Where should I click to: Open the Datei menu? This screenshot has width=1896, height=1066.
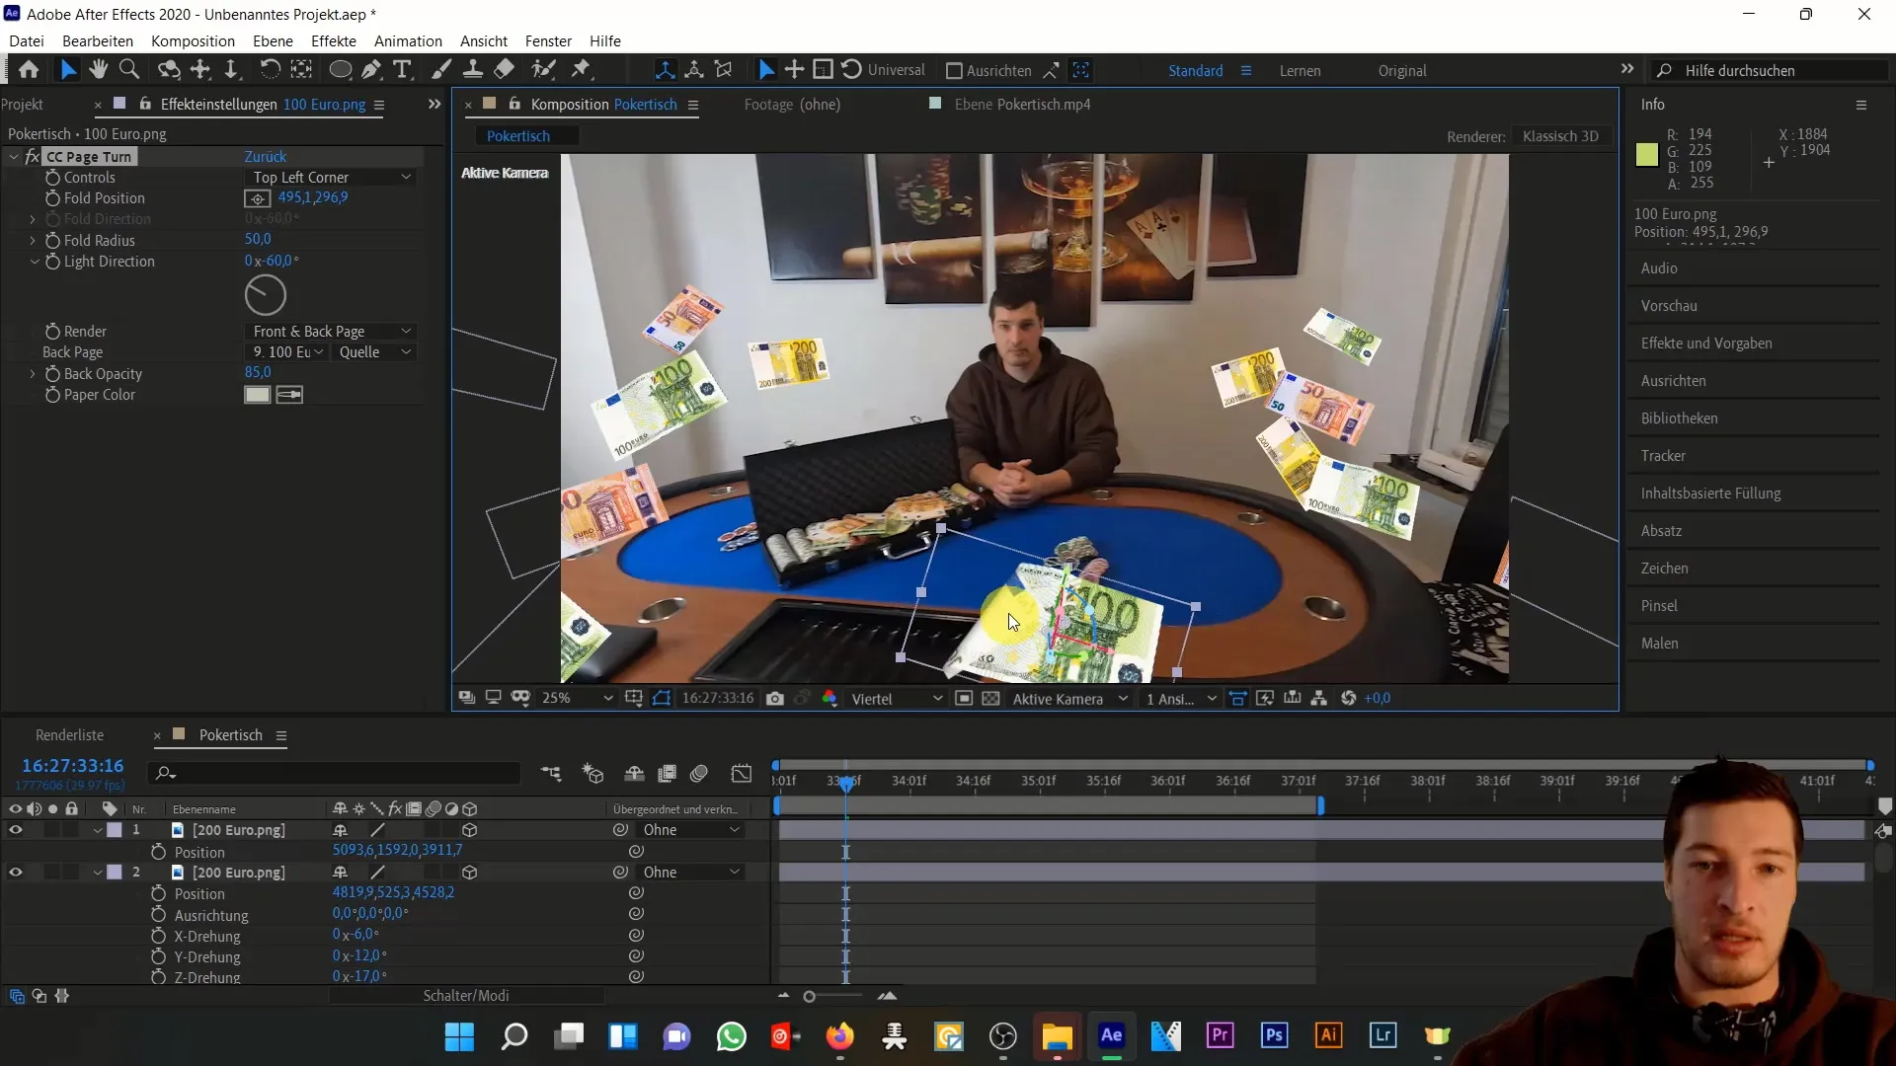coord(27,40)
